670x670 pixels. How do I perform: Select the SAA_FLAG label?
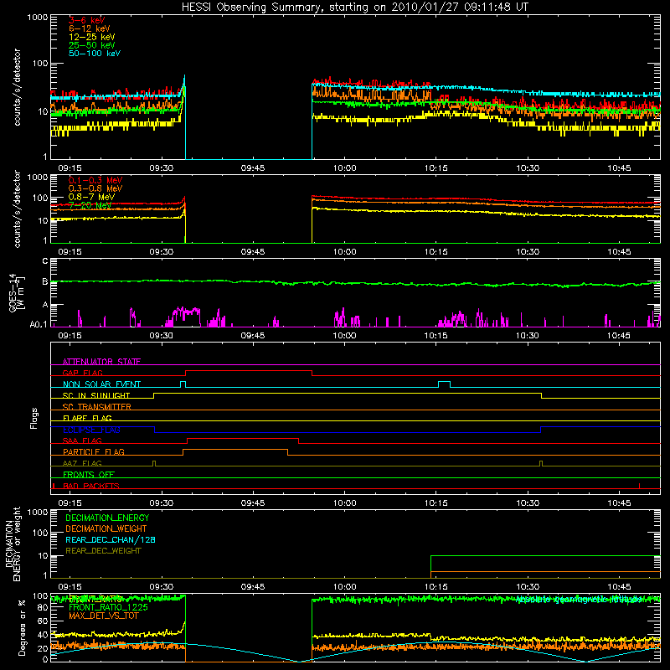82,441
